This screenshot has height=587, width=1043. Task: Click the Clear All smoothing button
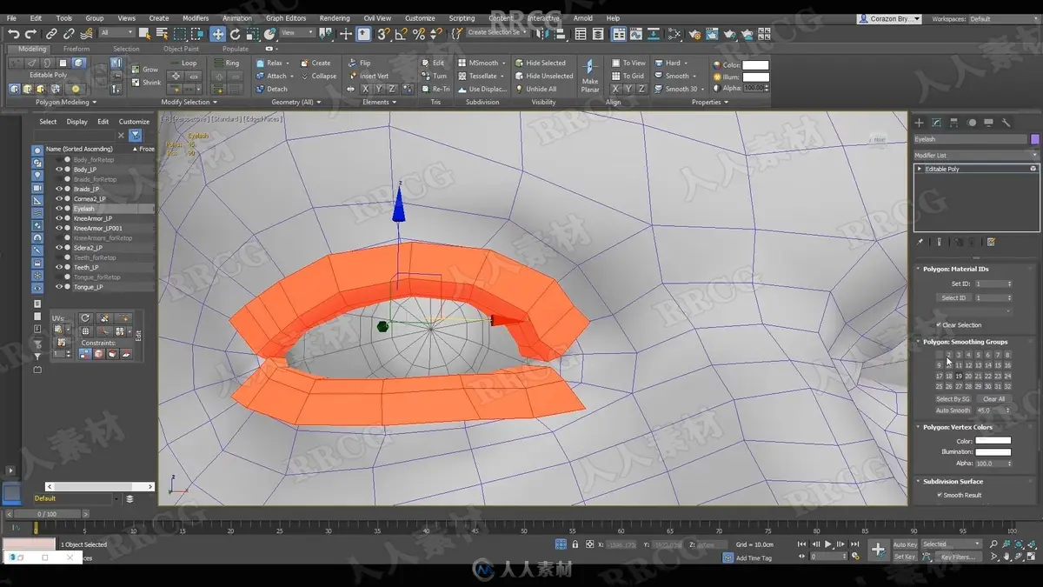[x=994, y=399]
